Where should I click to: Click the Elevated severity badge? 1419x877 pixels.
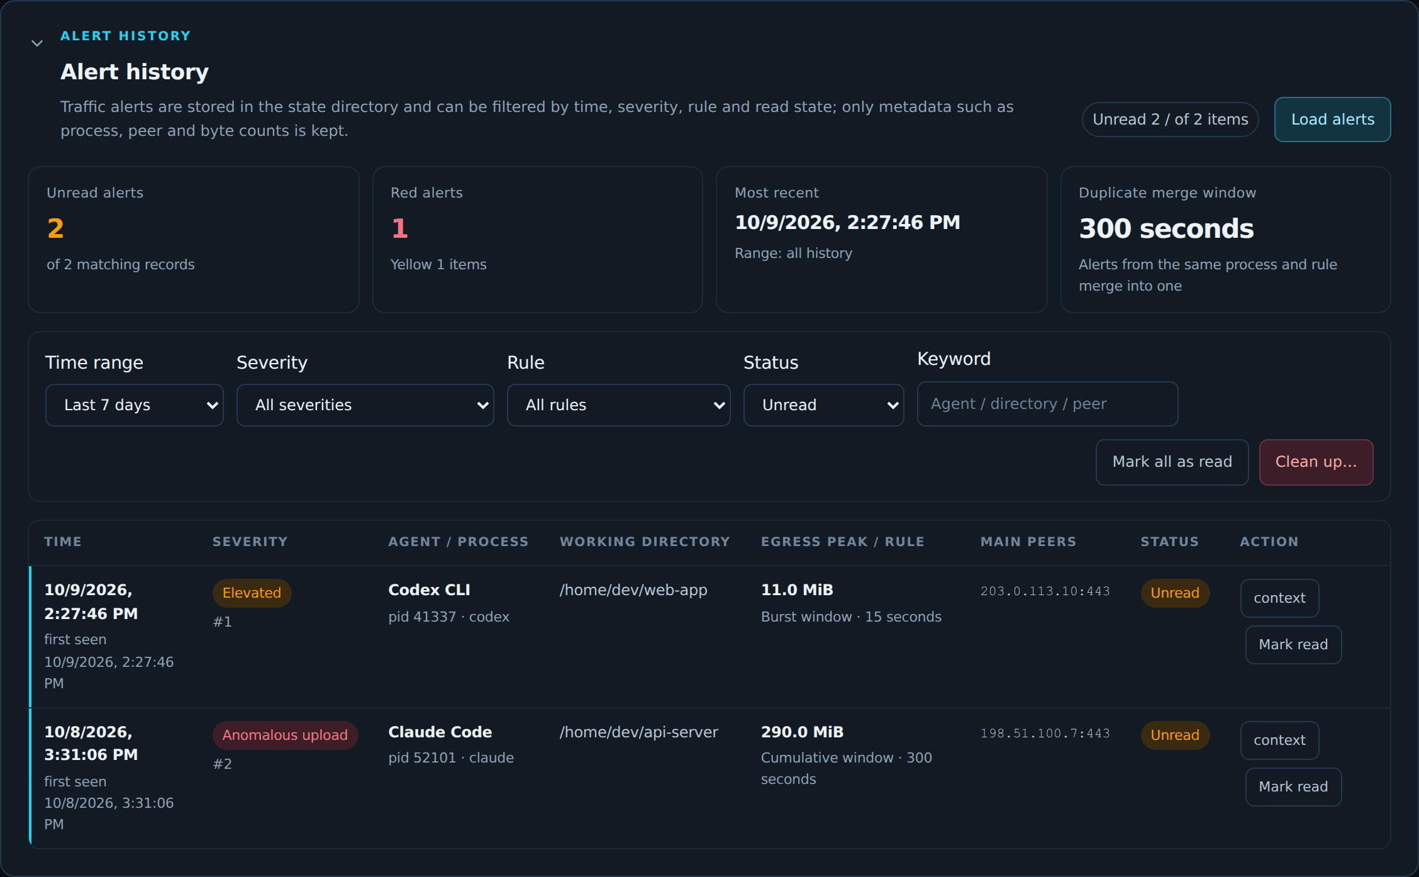point(252,593)
